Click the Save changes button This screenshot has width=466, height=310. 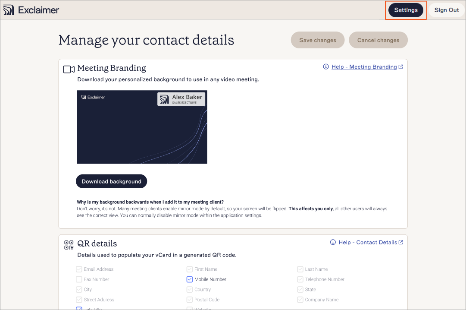(x=317, y=40)
